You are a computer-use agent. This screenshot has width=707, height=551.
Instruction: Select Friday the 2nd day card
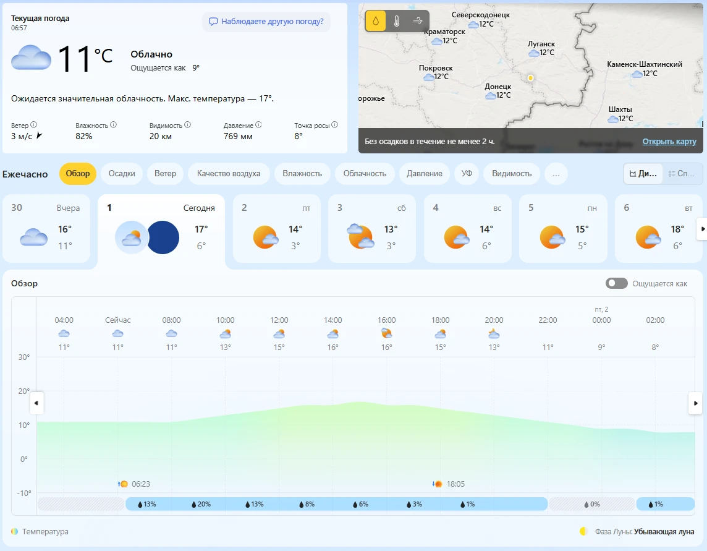click(x=276, y=228)
